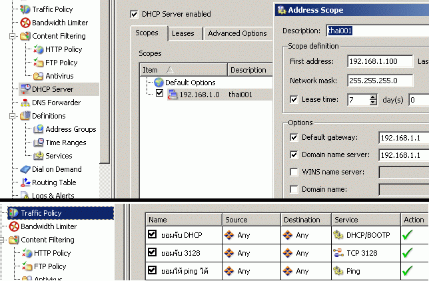Click the Routing Table icon
This screenshot has width=429, height=281.
25,182
